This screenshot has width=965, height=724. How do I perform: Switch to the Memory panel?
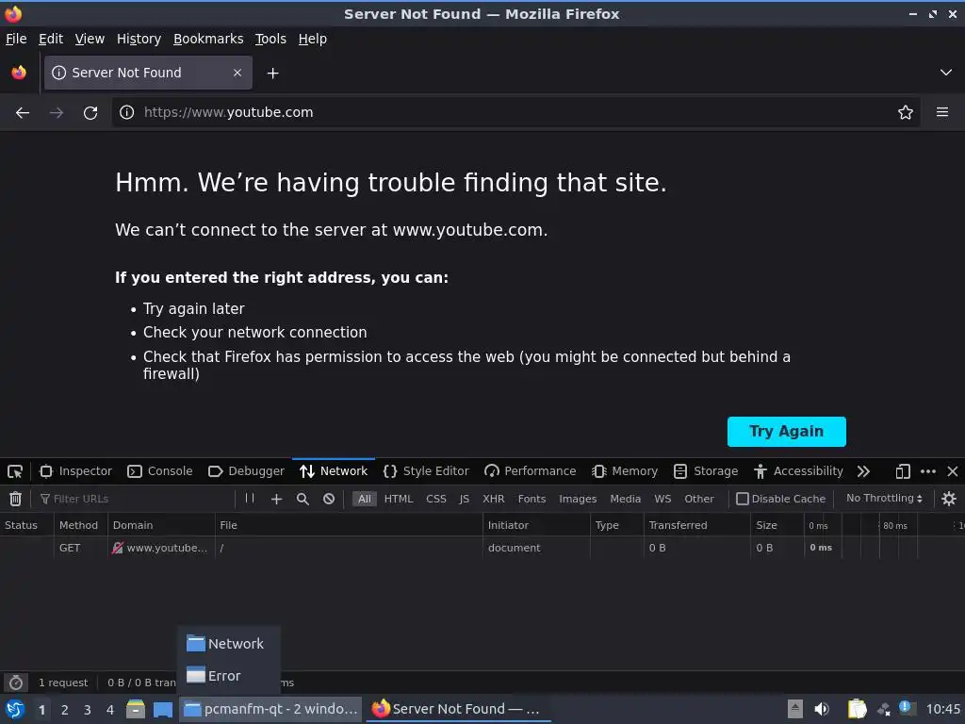(x=625, y=471)
